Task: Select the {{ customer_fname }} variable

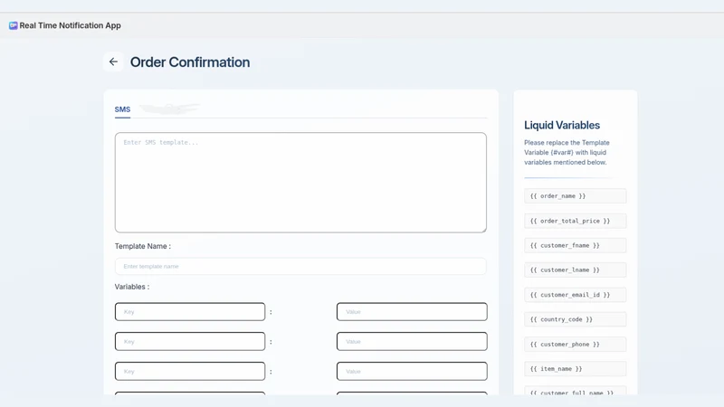Action: point(576,245)
